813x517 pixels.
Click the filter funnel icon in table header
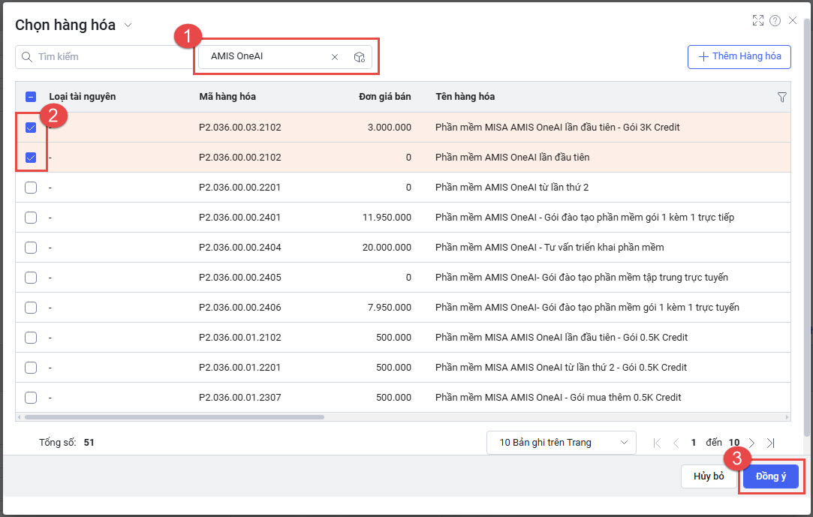pyautogui.click(x=781, y=97)
